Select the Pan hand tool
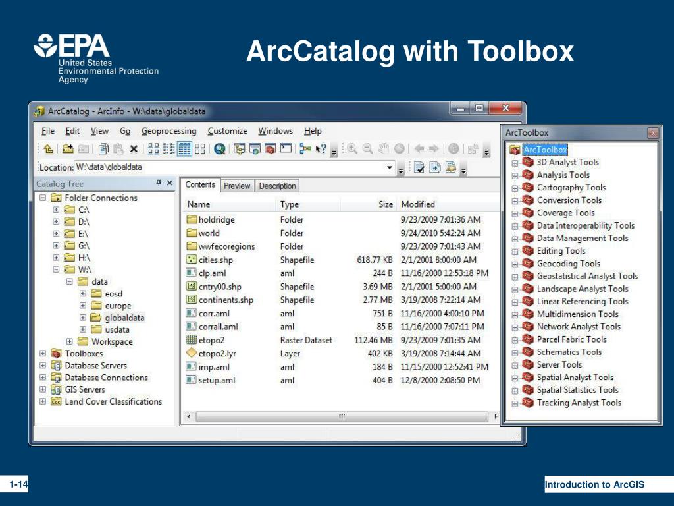Viewport: 674px width, 506px height. 384,149
